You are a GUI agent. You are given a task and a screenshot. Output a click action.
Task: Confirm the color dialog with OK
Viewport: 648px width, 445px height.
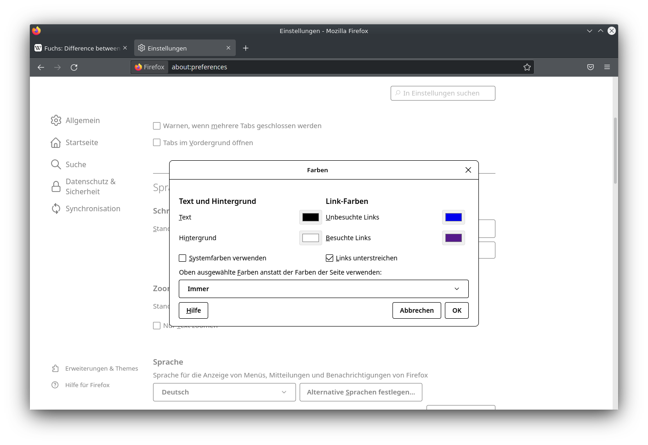pyautogui.click(x=456, y=310)
